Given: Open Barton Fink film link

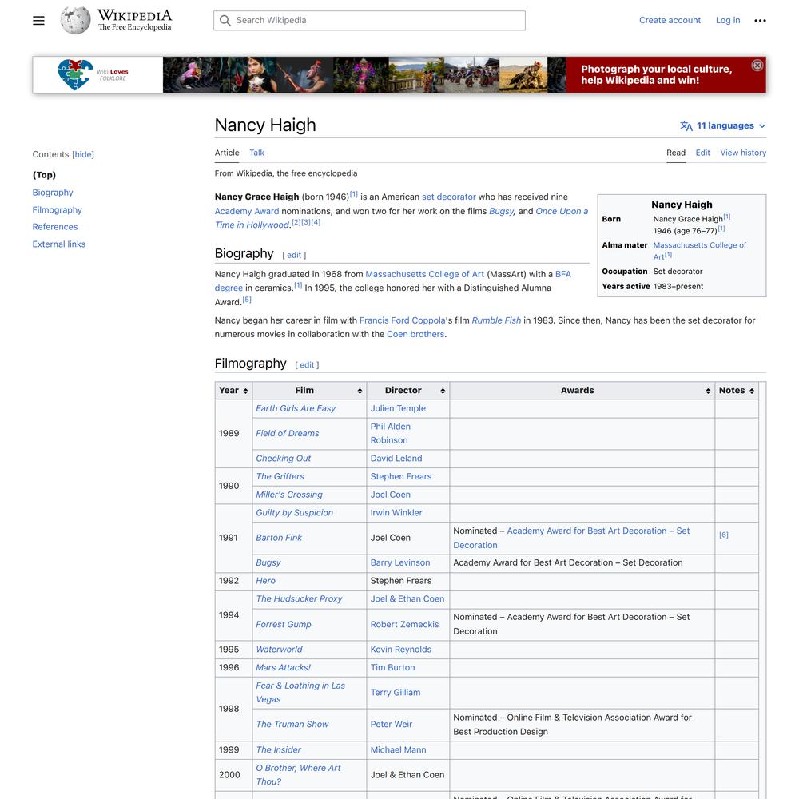Looking at the screenshot, I should (x=279, y=538).
